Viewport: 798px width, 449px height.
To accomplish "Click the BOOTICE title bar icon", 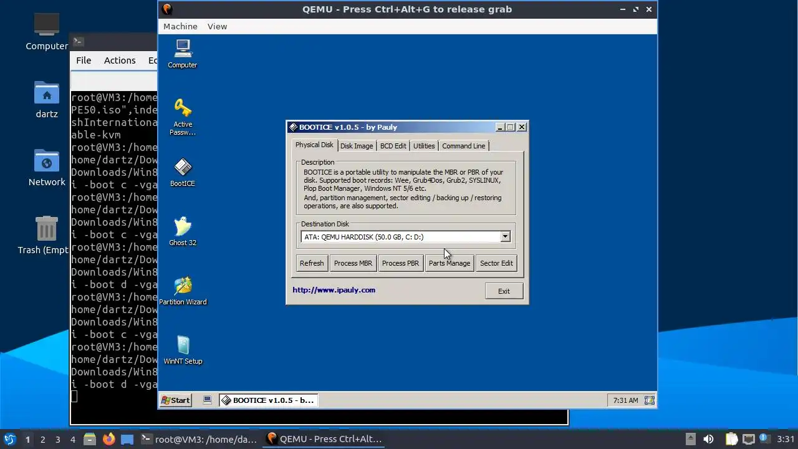I will point(292,127).
